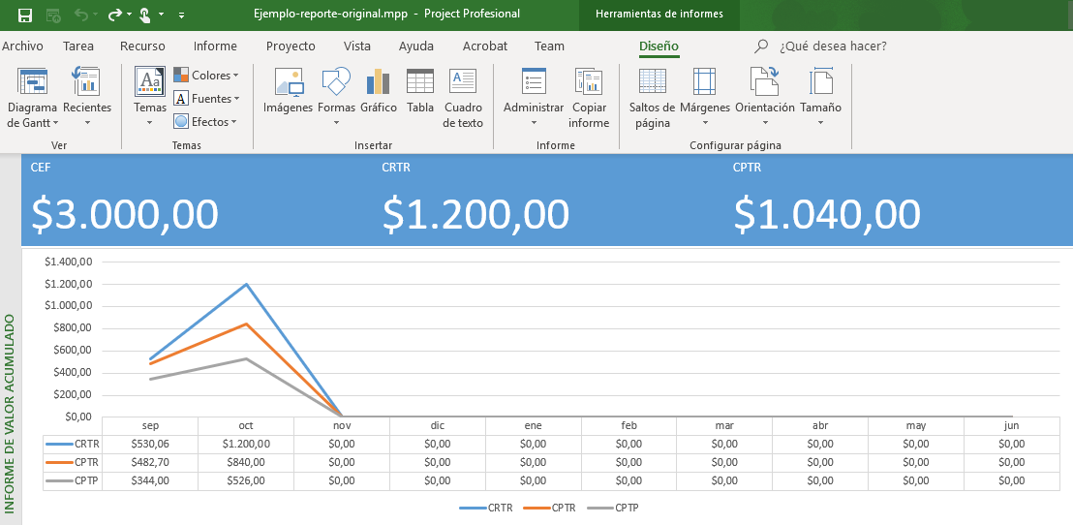Open the Efectos theme dropdown
Image resolution: width=1073 pixels, height=525 pixels.
(204, 122)
